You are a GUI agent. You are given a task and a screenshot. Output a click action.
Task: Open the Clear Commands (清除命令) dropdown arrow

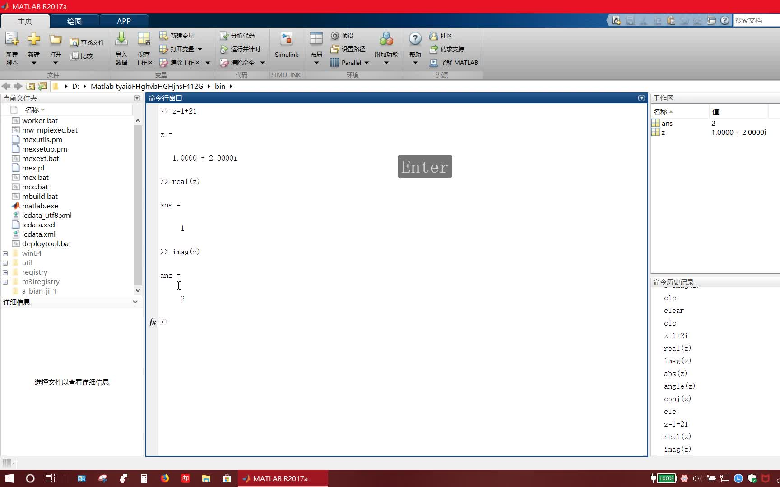click(x=262, y=63)
